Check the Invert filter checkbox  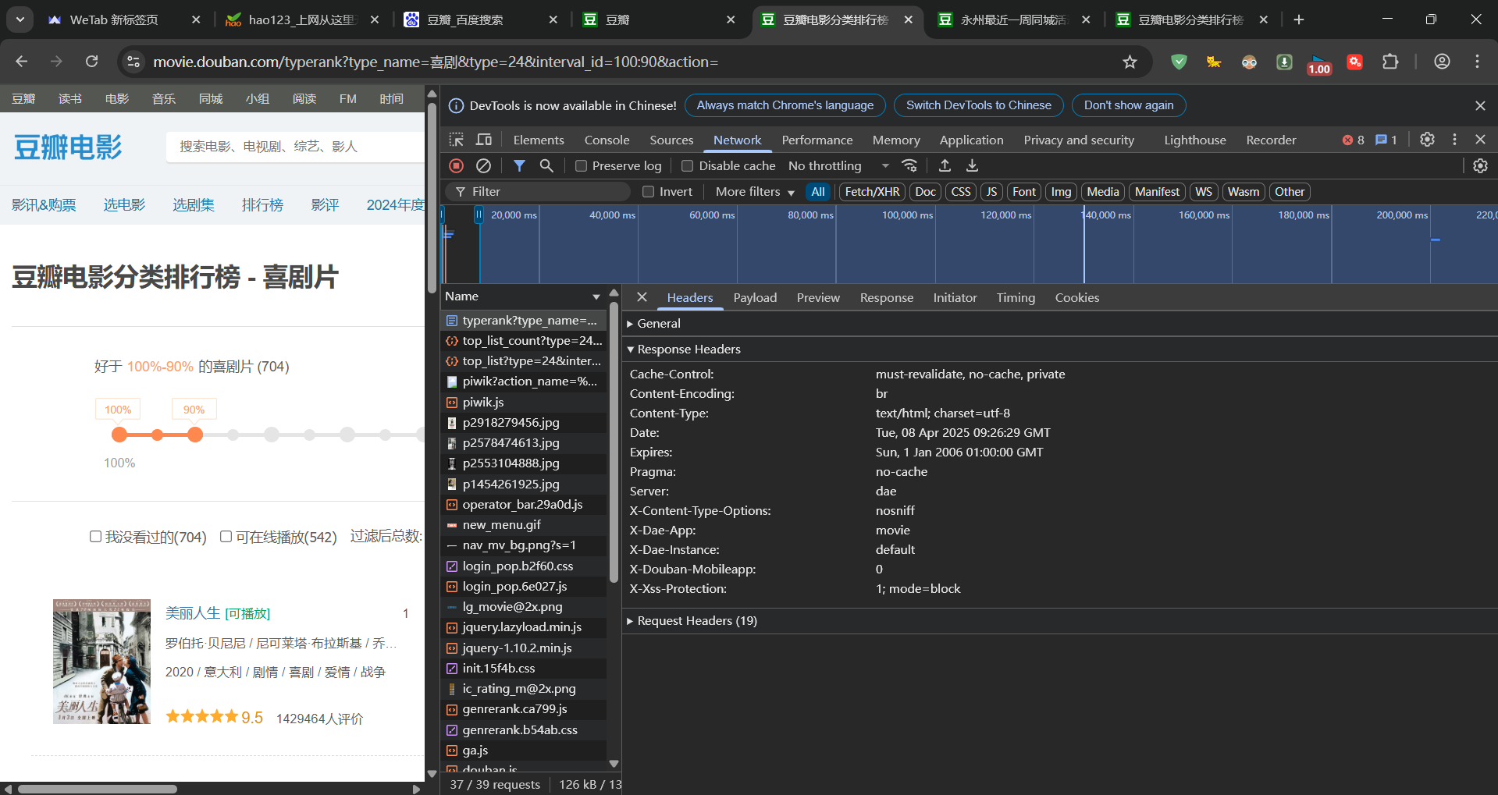coord(648,192)
